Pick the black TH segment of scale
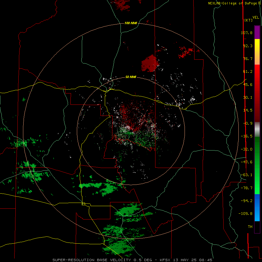The image size is (262, 262). pos(257,227)
